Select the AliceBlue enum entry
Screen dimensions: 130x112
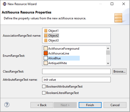click(x=62, y=58)
